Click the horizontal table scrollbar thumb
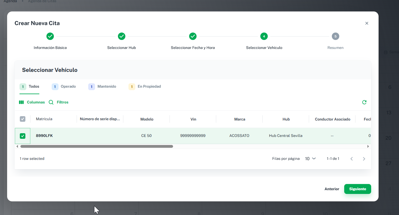 97,146
